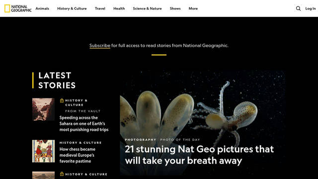Open the third story's desert thumbnail
The width and height of the screenshot is (318, 179).
click(x=43, y=176)
